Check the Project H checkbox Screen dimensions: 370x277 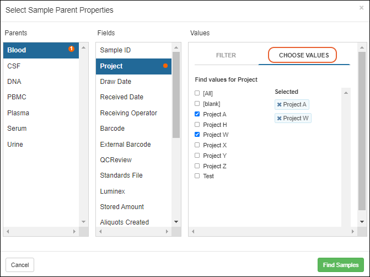point(197,125)
